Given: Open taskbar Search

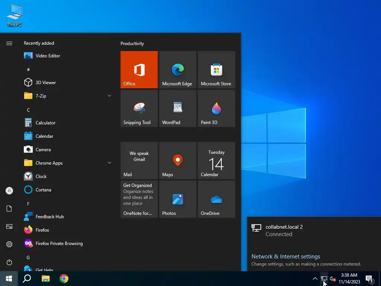Looking at the screenshot, I should click(x=27, y=279).
